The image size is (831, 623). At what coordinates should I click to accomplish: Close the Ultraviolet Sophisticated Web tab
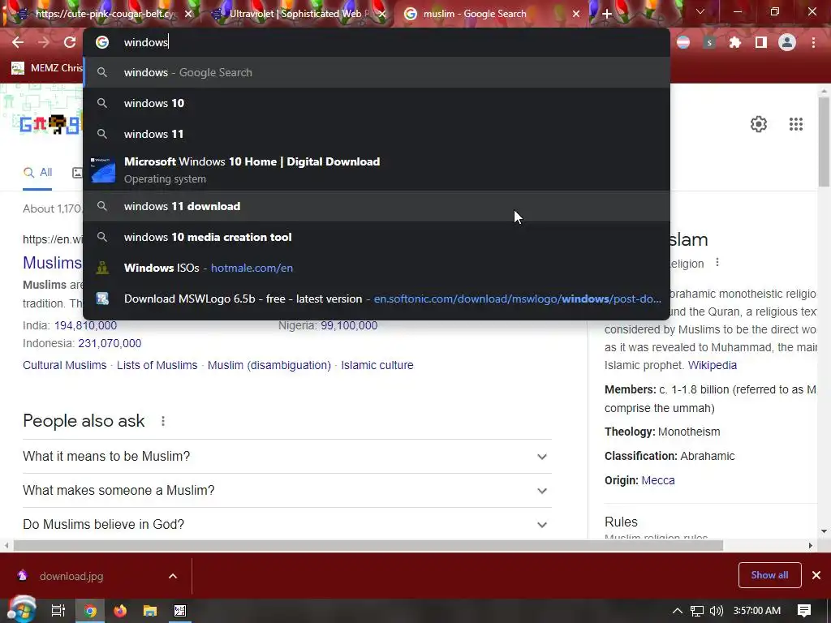point(382,15)
